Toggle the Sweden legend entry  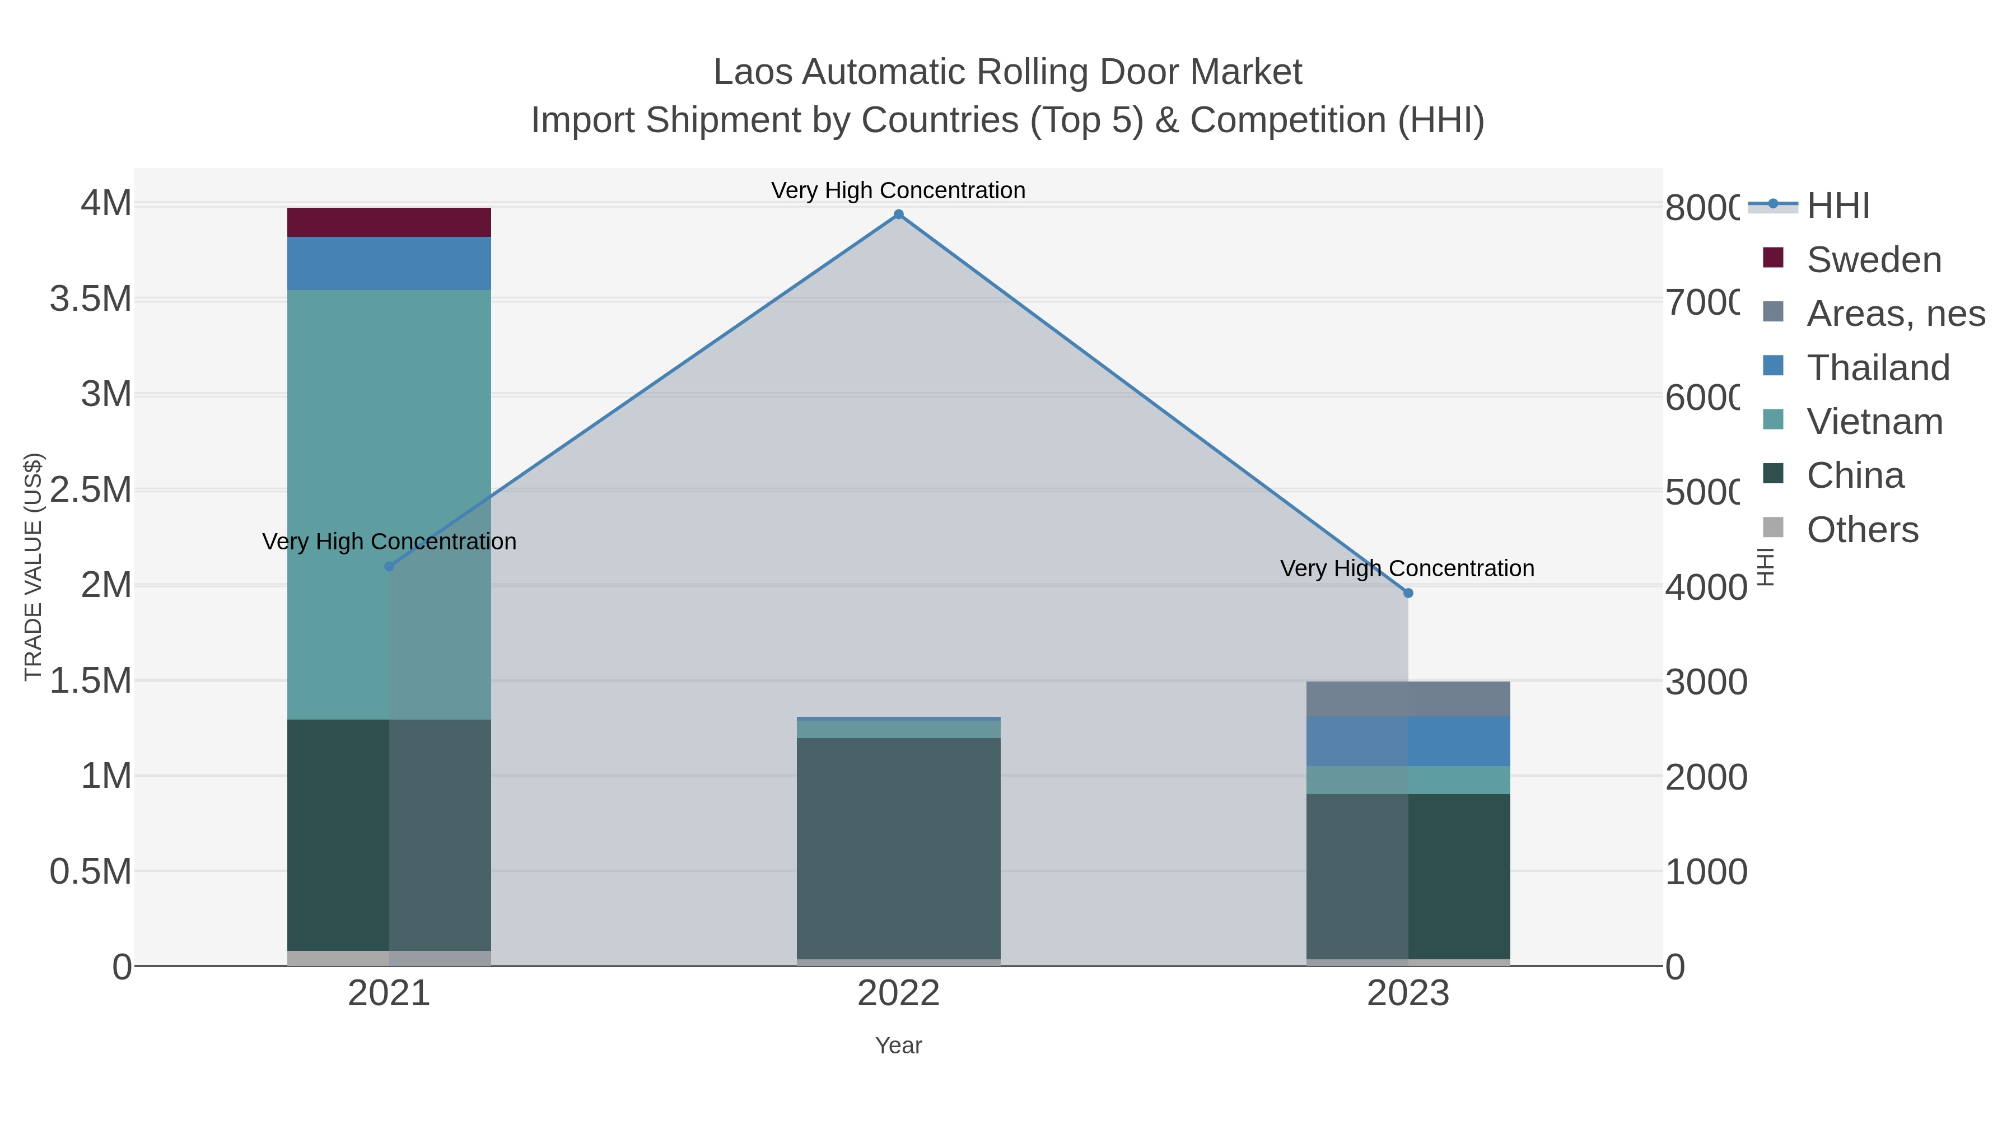click(x=1852, y=260)
